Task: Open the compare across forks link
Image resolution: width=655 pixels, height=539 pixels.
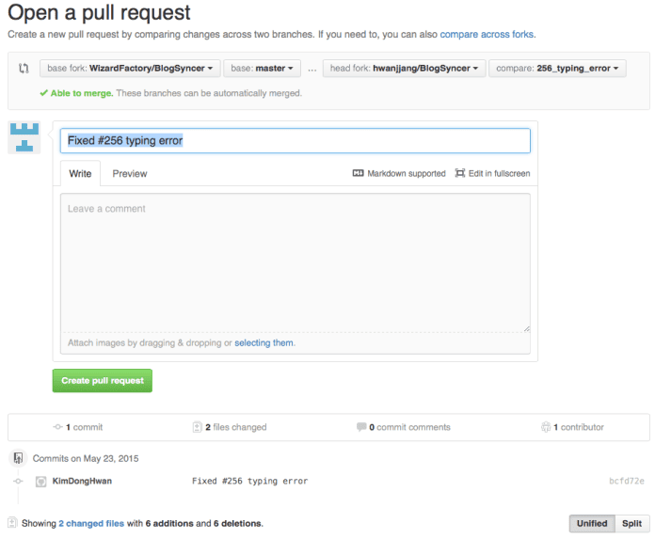Action: [x=487, y=34]
